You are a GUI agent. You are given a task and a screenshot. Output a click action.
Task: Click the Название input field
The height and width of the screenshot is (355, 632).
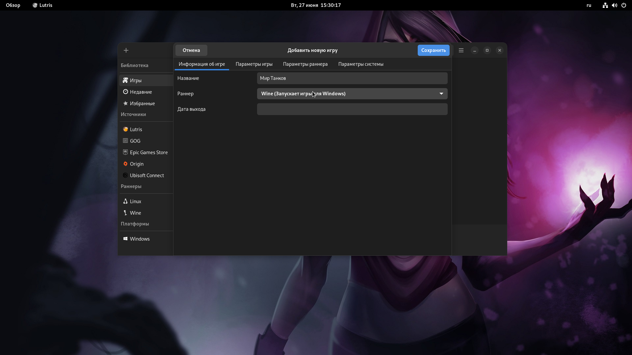point(352,78)
